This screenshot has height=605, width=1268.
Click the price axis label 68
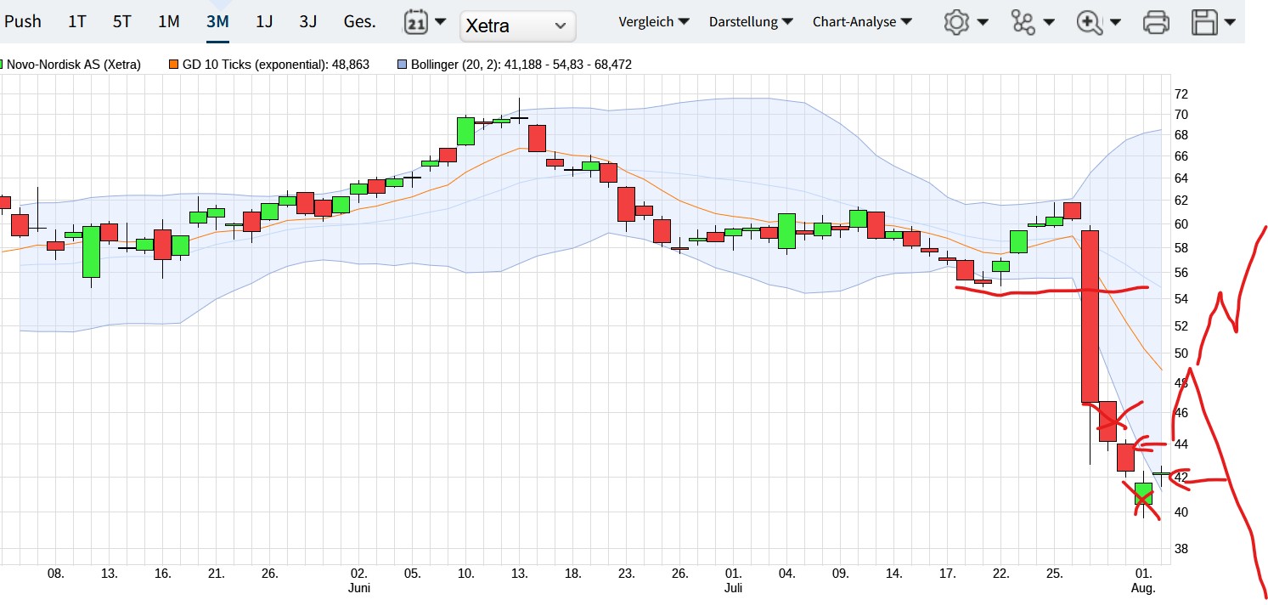[1181, 135]
